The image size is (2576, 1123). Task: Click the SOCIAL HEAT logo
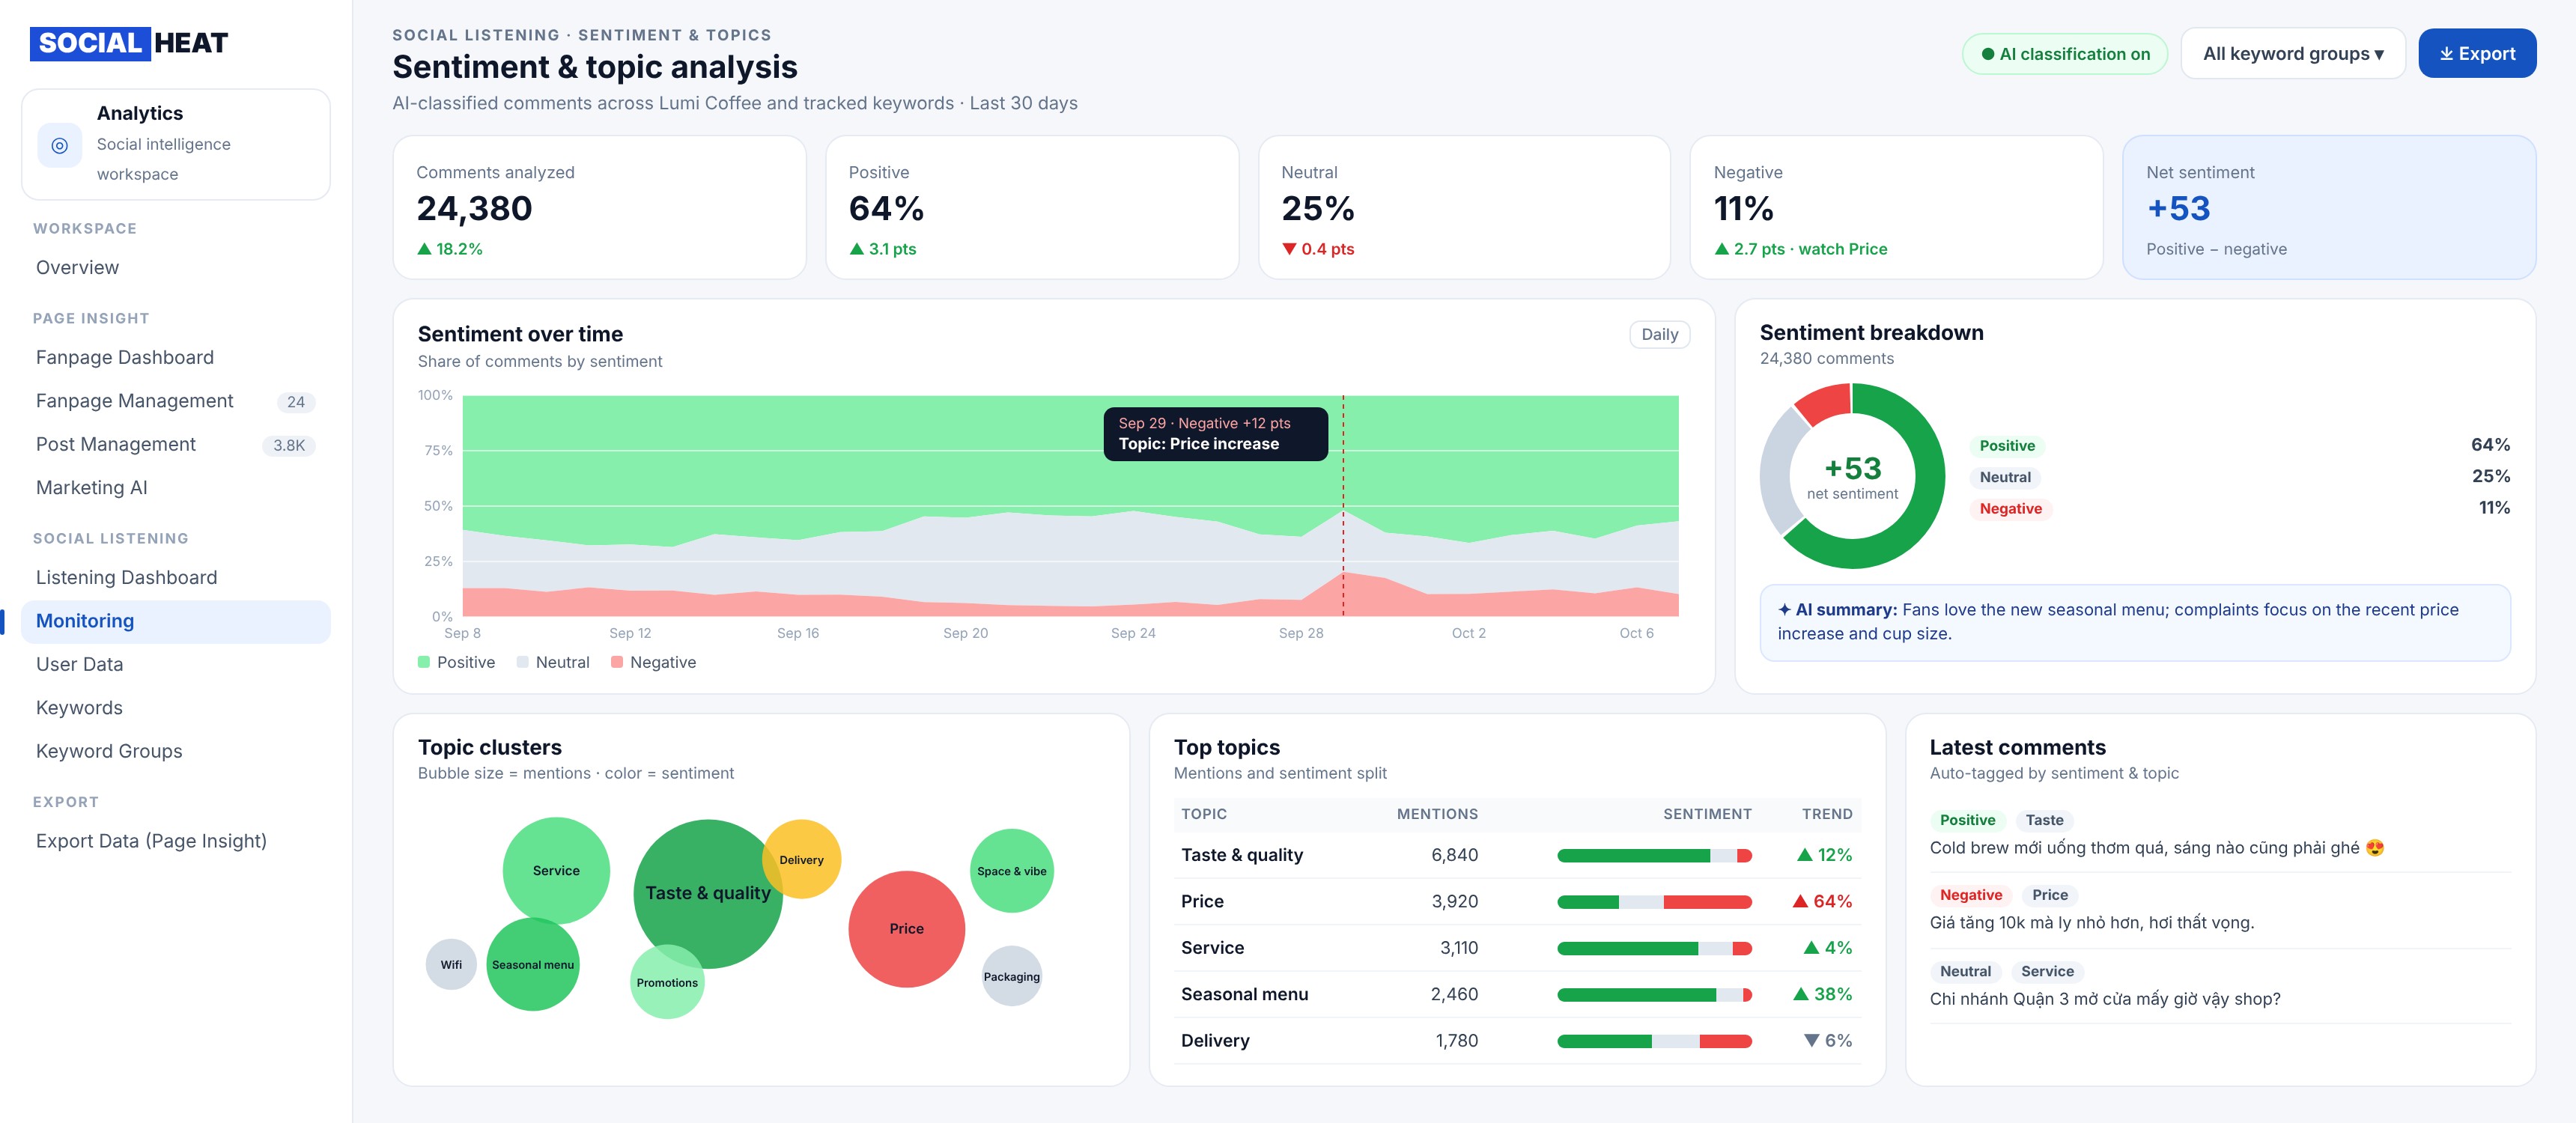[x=129, y=43]
